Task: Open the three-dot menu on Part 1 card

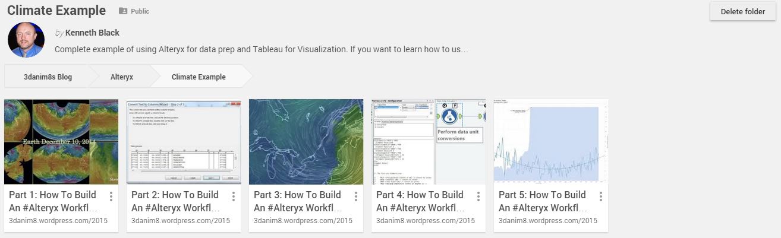Action: [111, 196]
